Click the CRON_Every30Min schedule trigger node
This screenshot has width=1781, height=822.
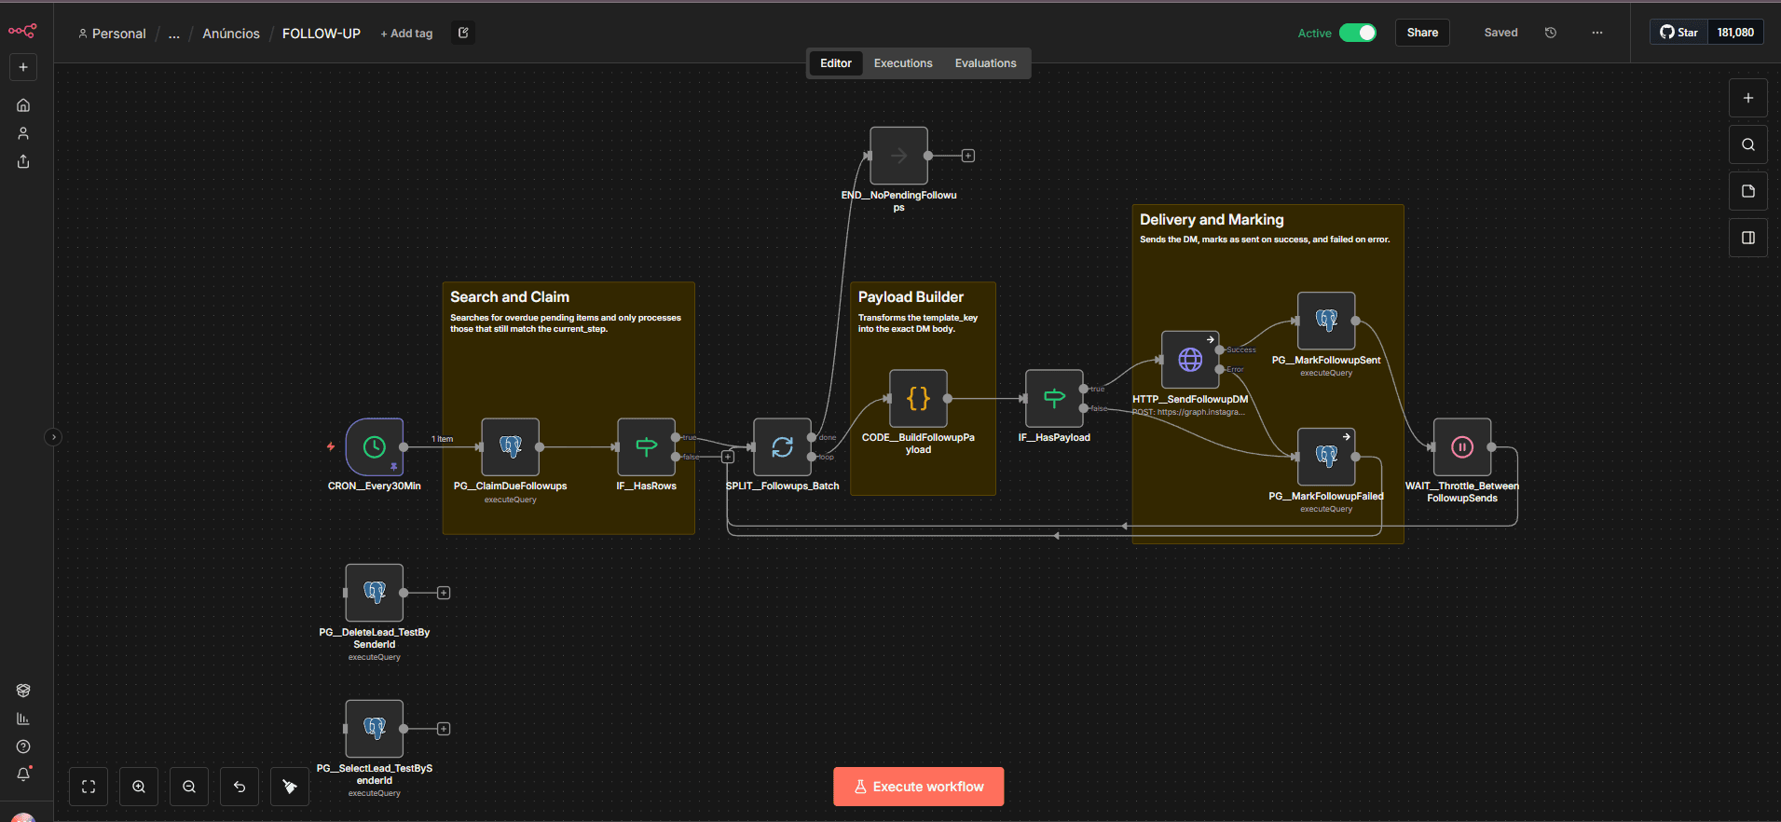(x=375, y=447)
